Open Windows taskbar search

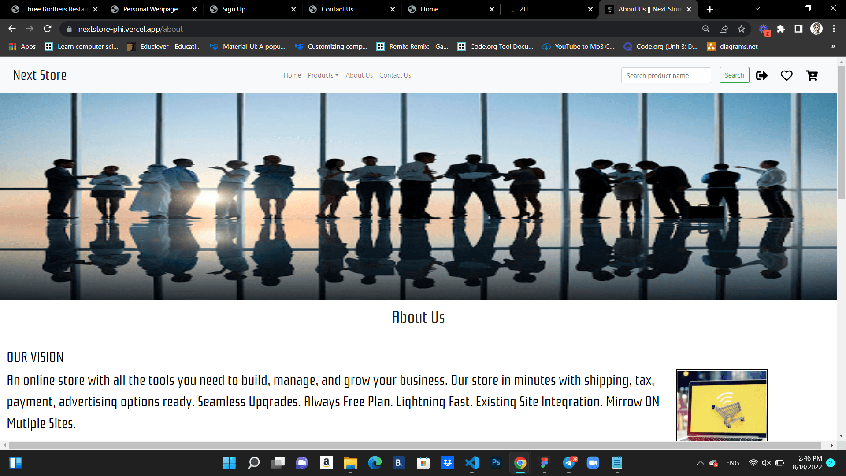(254, 463)
